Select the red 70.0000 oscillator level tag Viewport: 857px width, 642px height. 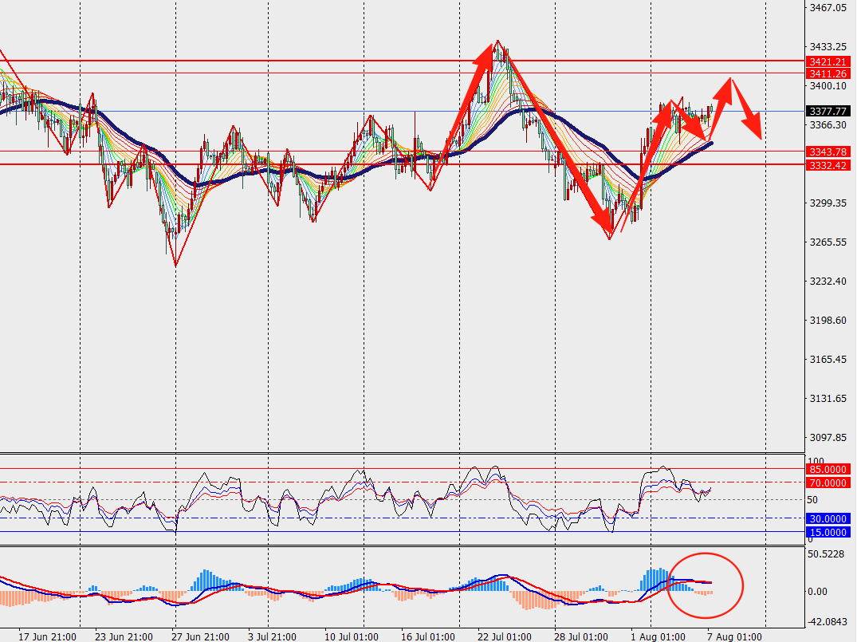828,482
